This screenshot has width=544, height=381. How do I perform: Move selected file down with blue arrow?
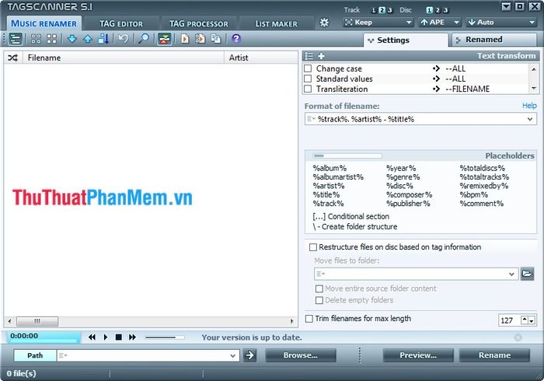(71, 39)
